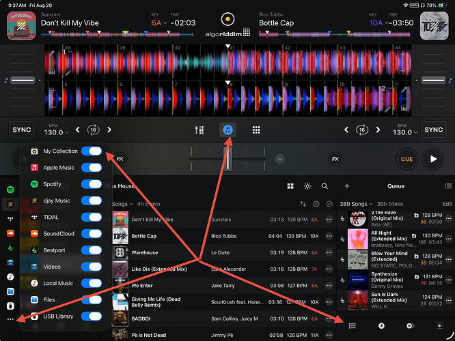Toggle SoundCloud source switch
455x341 pixels.
click(92, 233)
